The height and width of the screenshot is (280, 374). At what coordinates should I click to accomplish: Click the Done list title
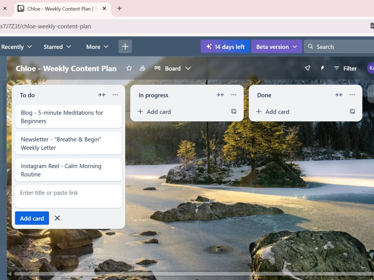[x=264, y=95]
